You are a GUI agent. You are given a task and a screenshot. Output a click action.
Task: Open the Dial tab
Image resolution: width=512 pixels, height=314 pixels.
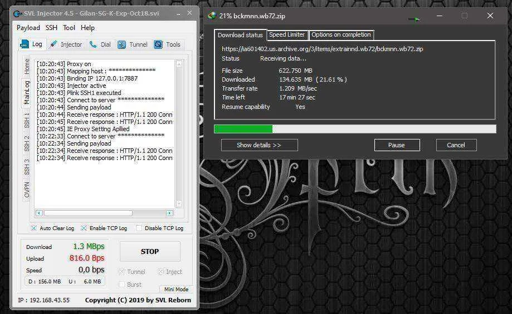[100, 44]
